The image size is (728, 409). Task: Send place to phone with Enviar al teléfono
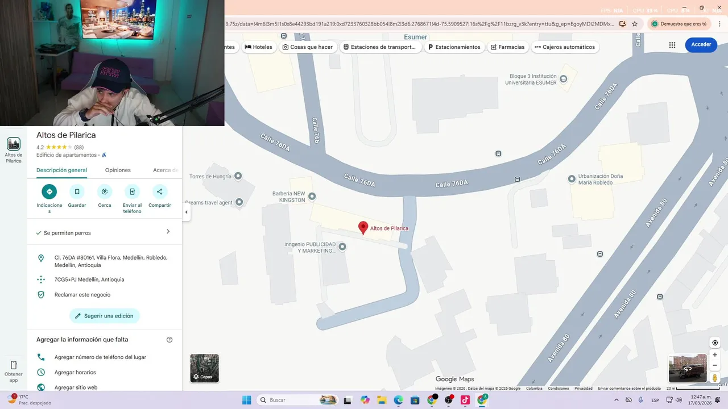click(x=132, y=191)
